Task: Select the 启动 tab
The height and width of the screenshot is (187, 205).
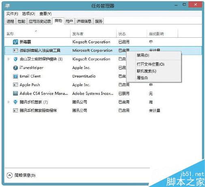Action: pyautogui.click(x=58, y=21)
